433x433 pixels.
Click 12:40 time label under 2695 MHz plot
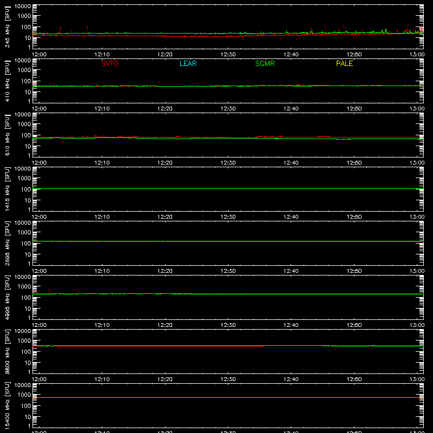point(291,271)
